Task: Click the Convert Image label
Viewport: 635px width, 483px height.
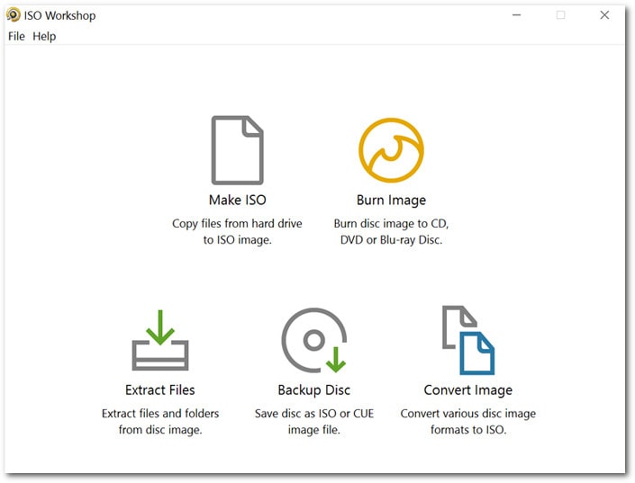Action: click(468, 390)
